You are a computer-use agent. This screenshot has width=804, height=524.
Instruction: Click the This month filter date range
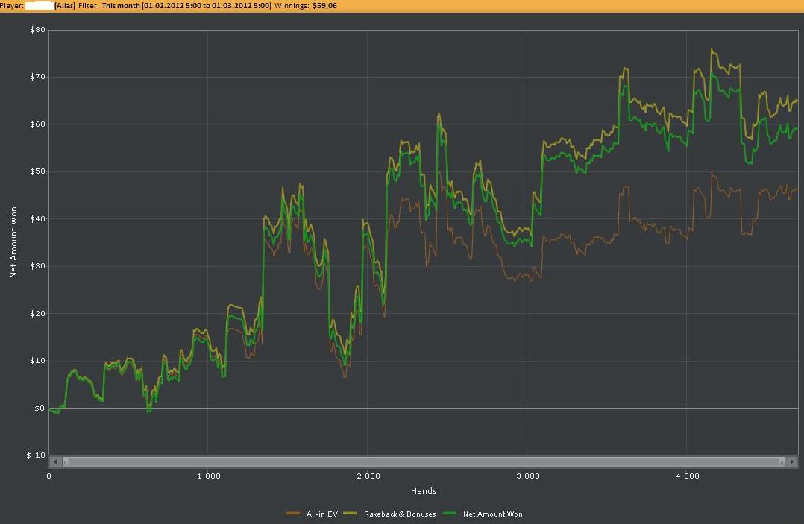pos(186,5)
